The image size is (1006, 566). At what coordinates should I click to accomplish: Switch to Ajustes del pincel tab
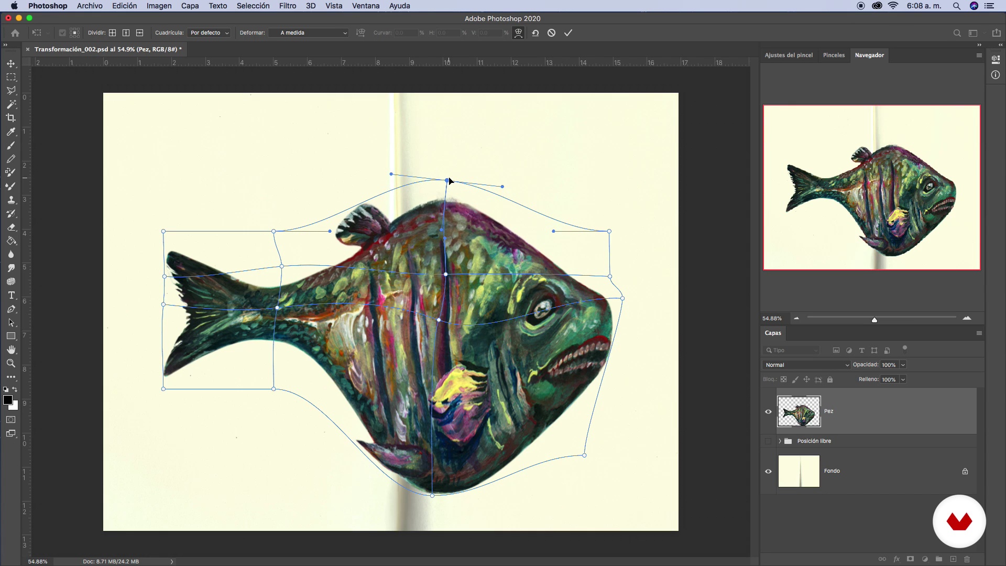tap(789, 55)
